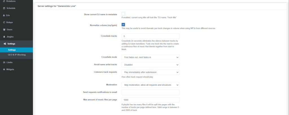The width and height of the screenshot is (289, 115).
Task: Click the Widgets icon in sidebar
Action: (x=4, y=69)
